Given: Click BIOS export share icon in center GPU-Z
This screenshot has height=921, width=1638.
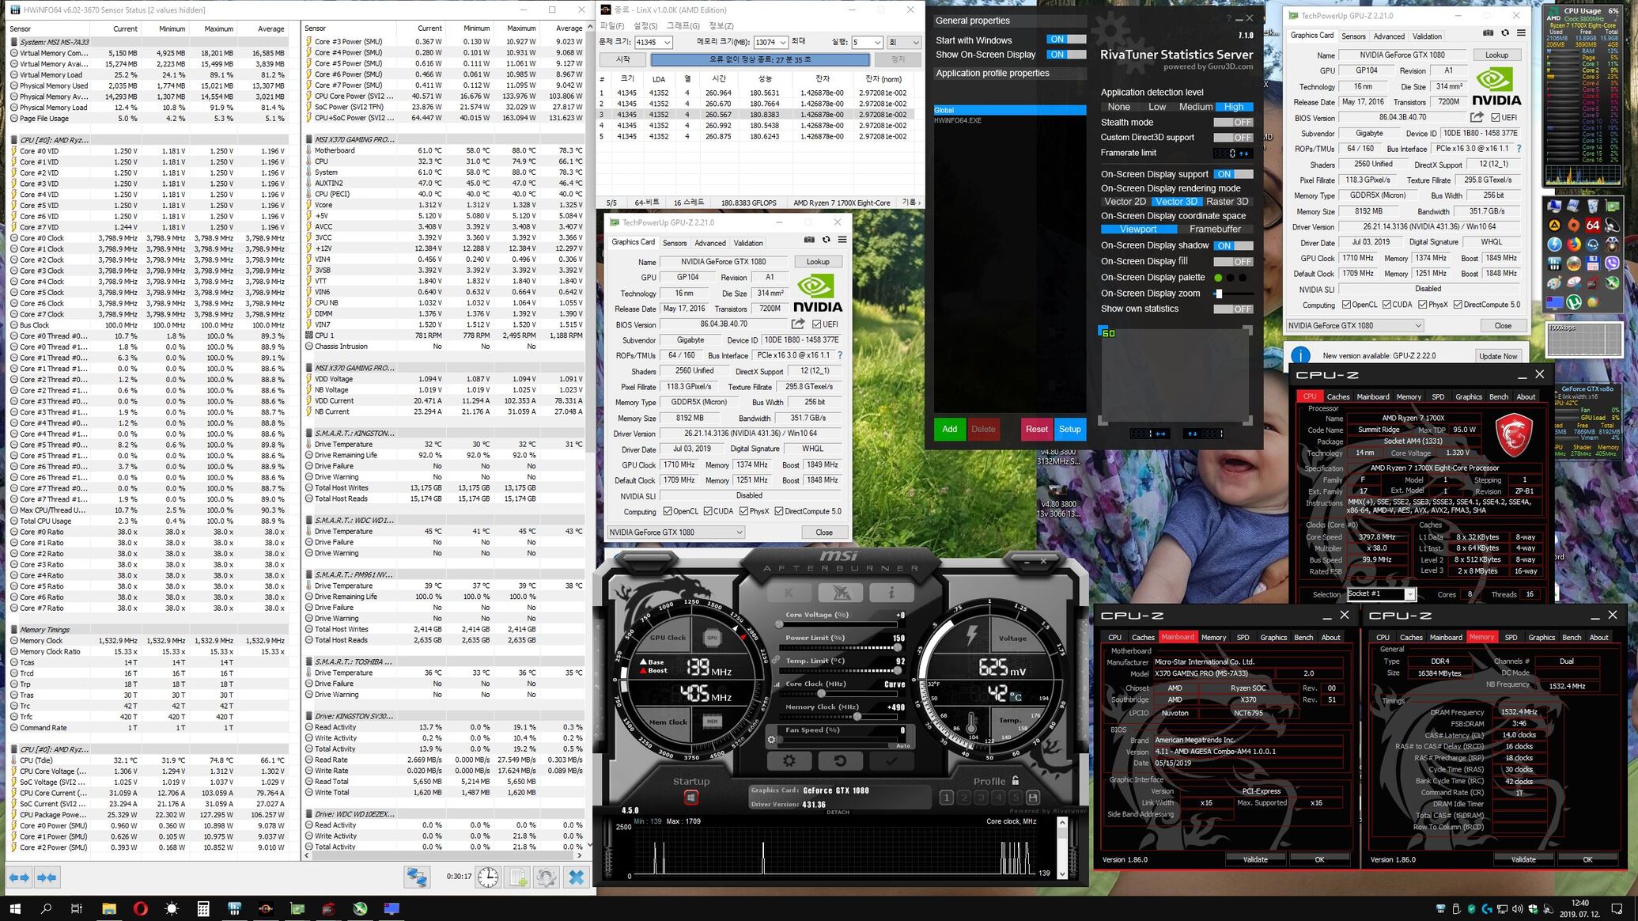Looking at the screenshot, I should pos(798,324).
